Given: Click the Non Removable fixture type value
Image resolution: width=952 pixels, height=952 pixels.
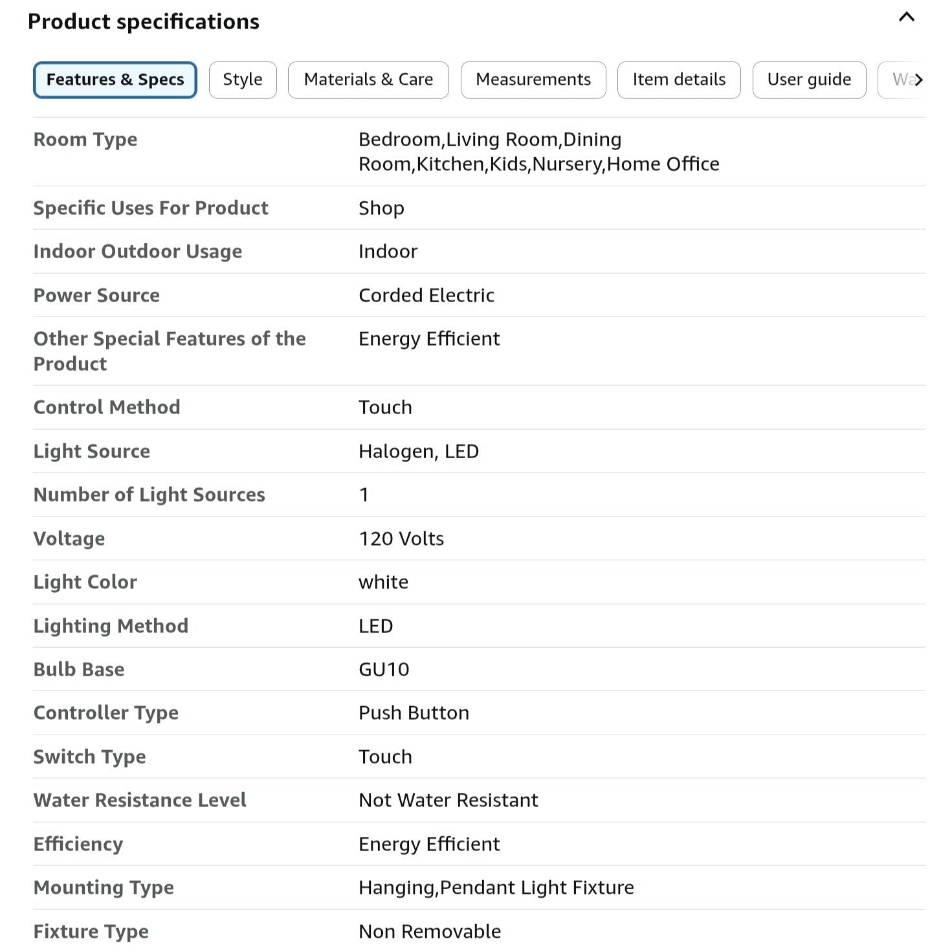Looking at the screenshot, I should [x=430, y=931].
